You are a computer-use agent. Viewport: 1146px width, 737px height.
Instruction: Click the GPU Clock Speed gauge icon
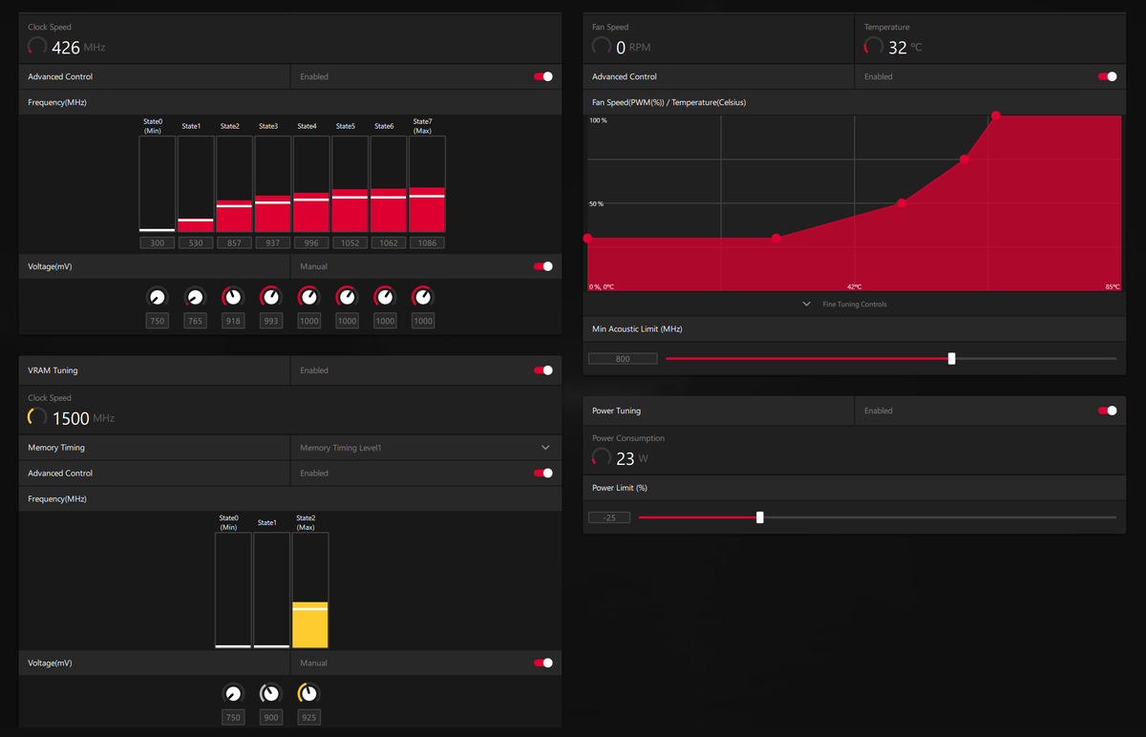click(37, 46)
